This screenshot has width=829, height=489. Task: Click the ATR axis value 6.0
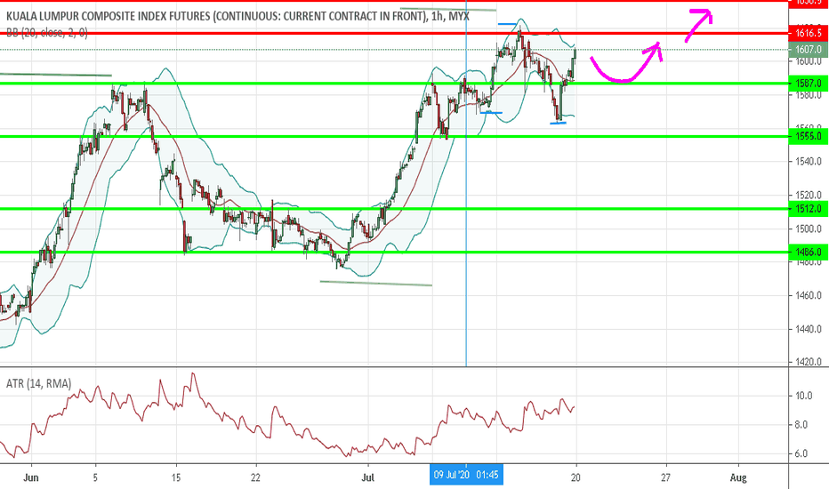pos(803,453)
